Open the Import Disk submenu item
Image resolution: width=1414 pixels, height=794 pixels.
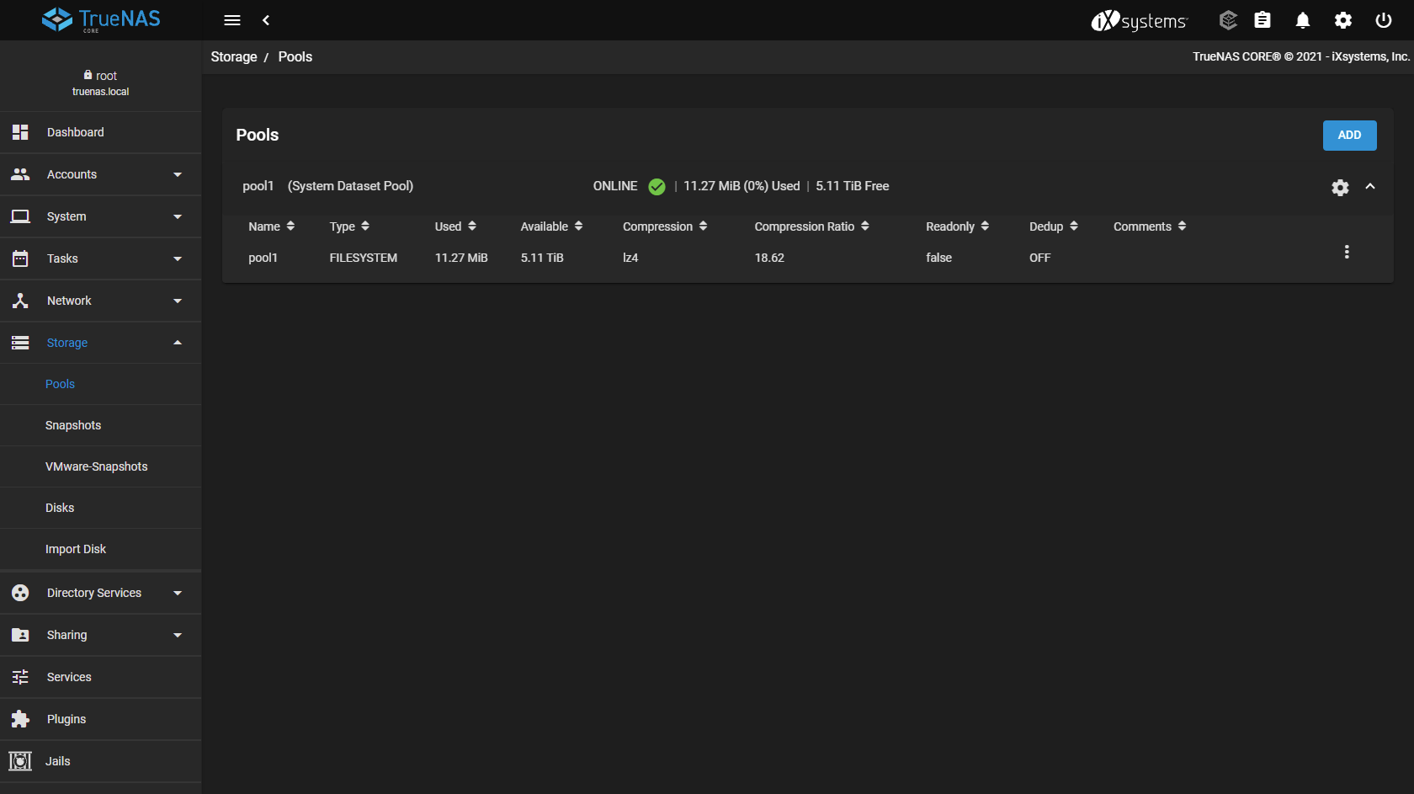tap(101, 549)
